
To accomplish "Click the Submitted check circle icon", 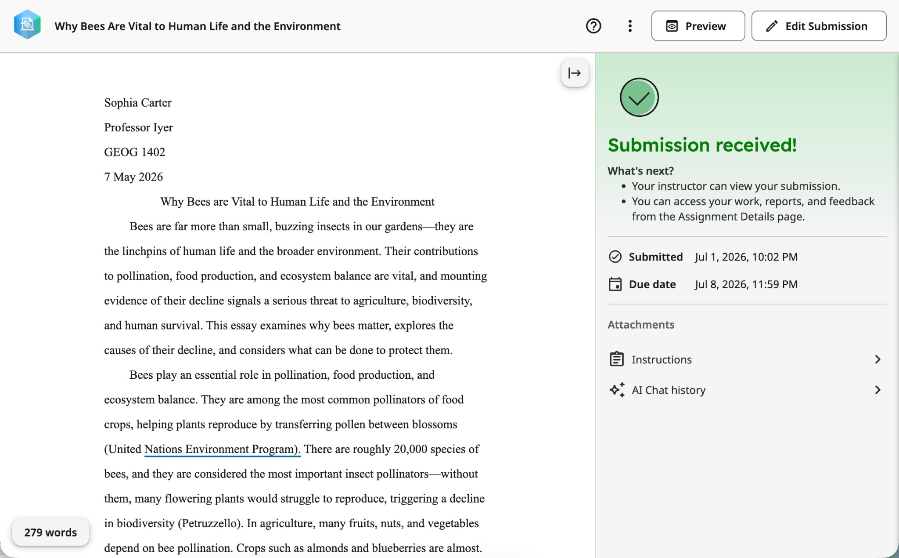I will [615, 257].
